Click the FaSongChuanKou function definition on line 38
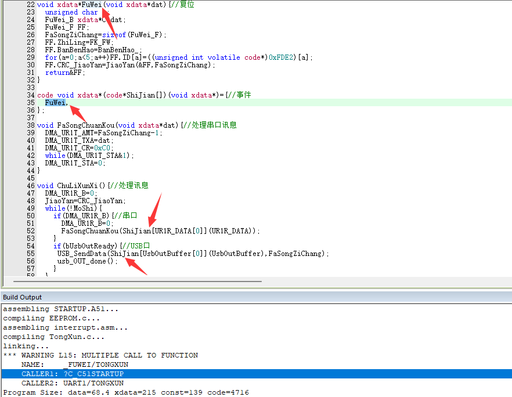 click(137, 125)
